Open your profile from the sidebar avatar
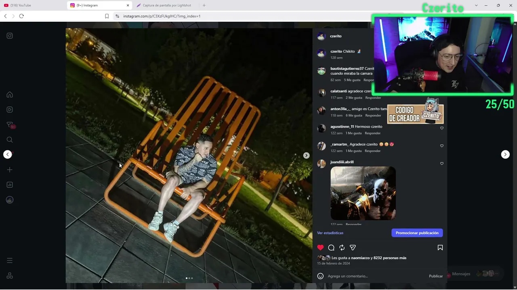This screenshot has width=517, height=290. pos(10,200)
